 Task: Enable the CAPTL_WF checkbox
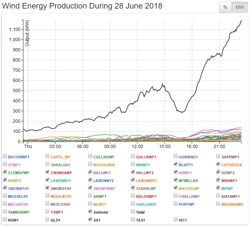point(48,156)
